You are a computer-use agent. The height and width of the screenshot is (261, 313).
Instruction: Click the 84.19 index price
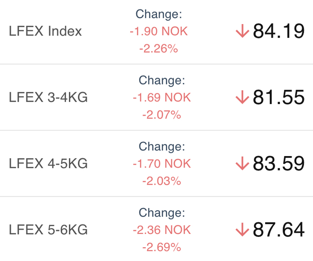click(x=279, y=31)
